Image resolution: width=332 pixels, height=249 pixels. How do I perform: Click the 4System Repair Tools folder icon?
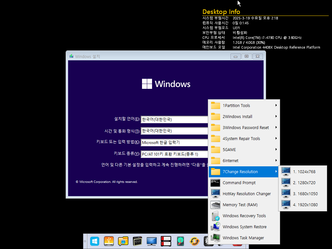(x=216, y=138)
